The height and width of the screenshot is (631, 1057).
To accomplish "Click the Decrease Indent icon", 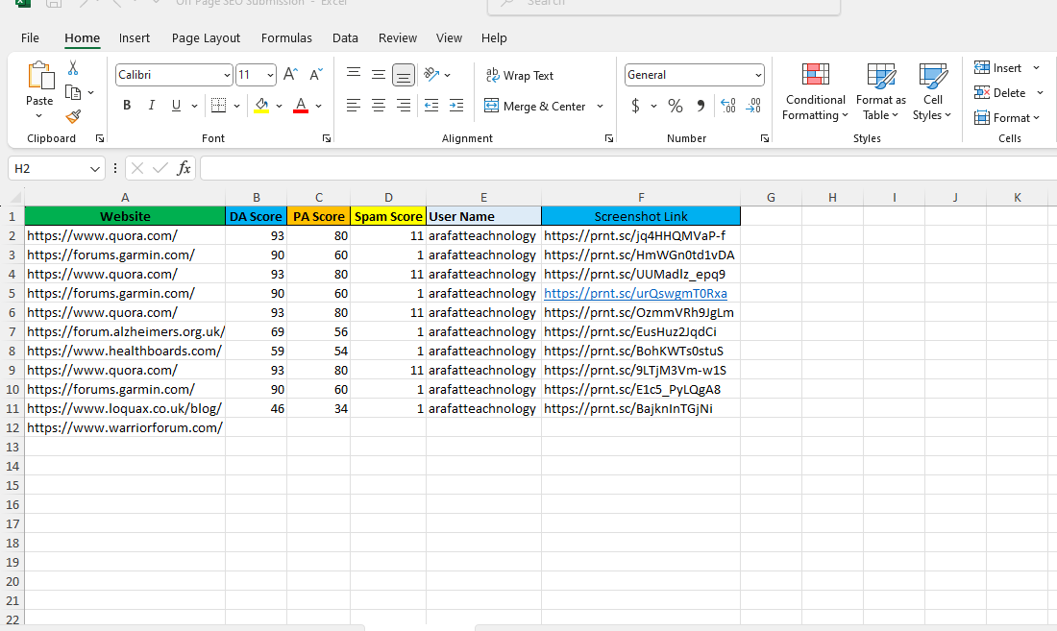I will pyautogui.click(x=431, y=105).
